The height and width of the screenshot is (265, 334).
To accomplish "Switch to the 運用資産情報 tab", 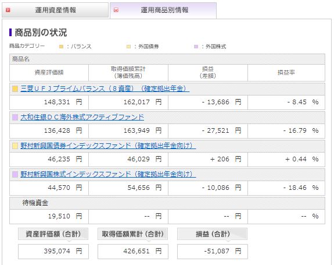I will (x=55, y=10).
